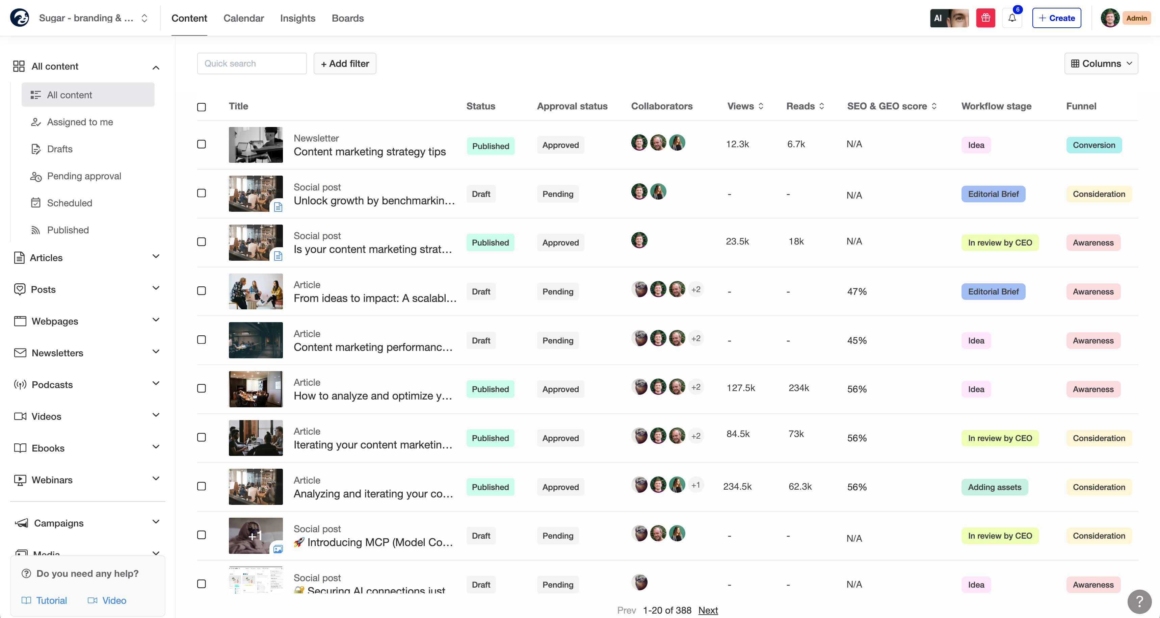Screen dimensions: 1160x618
Task: Select all rows with header checkbox
Action: click(201, 107)
